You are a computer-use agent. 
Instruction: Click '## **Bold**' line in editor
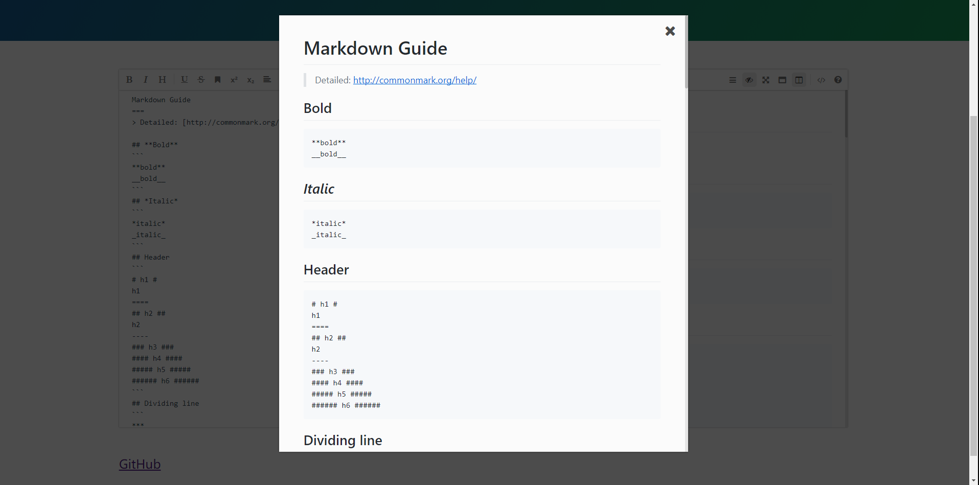(x=155, y=145)
